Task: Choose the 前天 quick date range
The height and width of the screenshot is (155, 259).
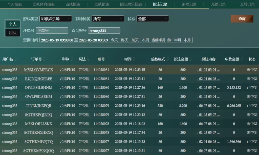Action: click(x=135, y=40)
